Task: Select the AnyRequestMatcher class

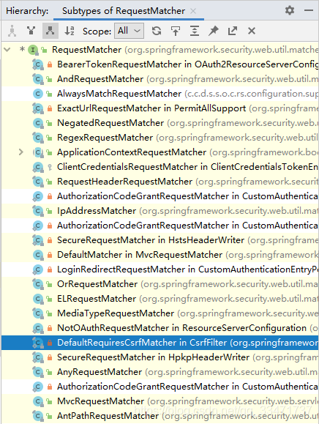Action: pos(160,372)
